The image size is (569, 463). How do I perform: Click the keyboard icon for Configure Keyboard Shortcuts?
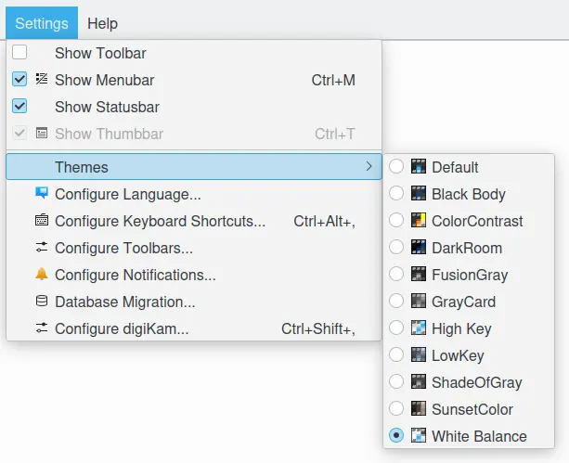click(x=41, y=221)
